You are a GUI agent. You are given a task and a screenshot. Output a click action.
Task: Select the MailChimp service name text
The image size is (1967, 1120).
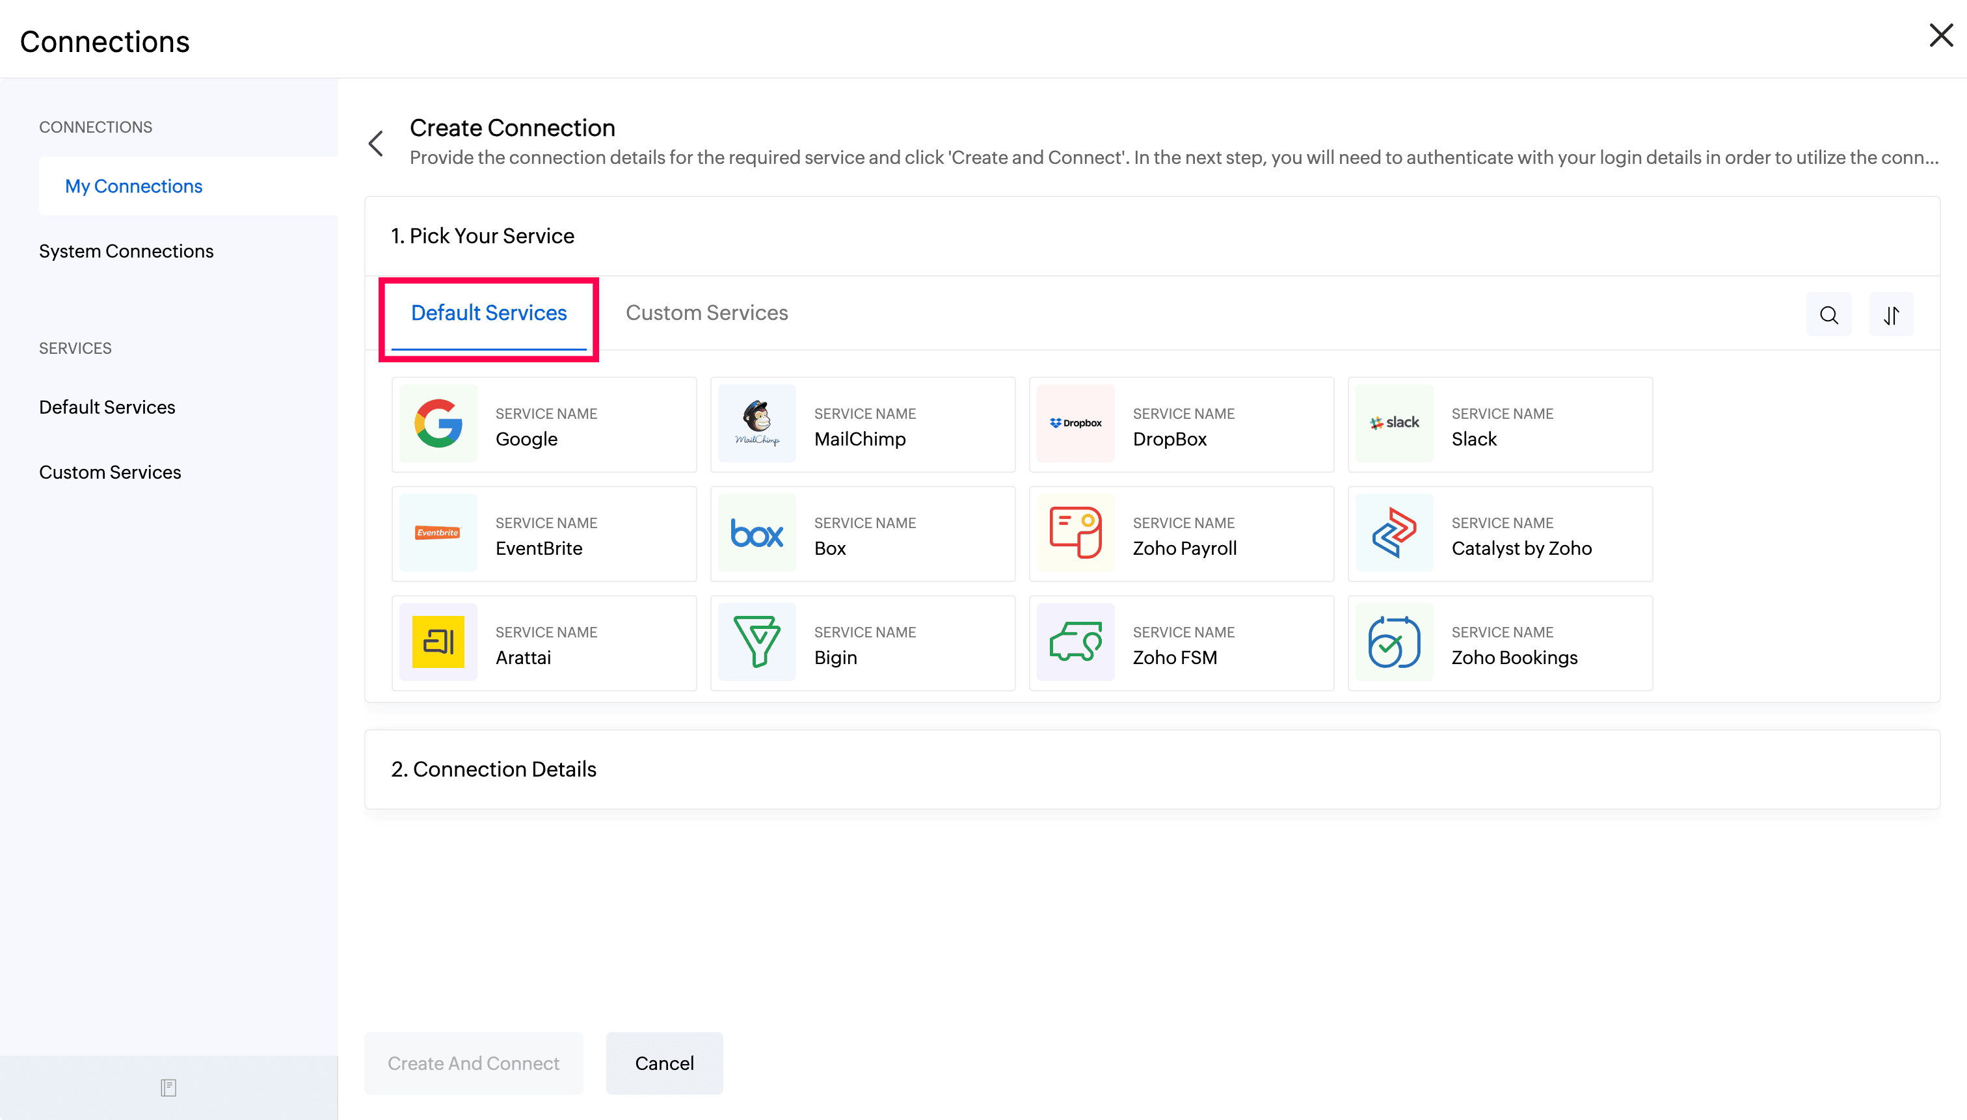click(x=860, y=439)
